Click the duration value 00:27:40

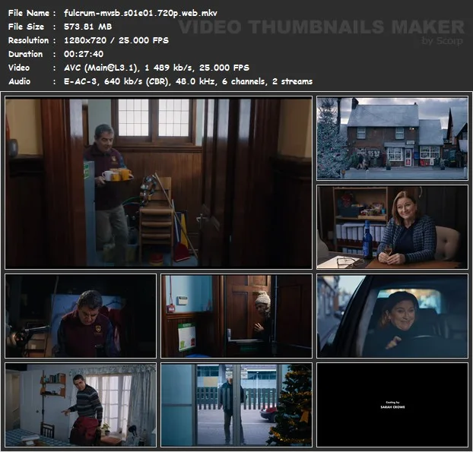pyautogui.click(x=84, y=54)
